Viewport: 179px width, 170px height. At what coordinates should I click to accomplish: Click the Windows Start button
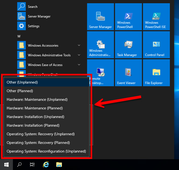point(6,165)
